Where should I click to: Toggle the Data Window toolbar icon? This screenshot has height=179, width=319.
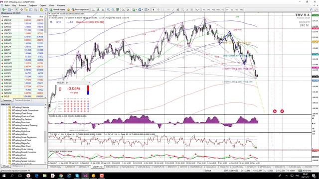tap(21, 9)
